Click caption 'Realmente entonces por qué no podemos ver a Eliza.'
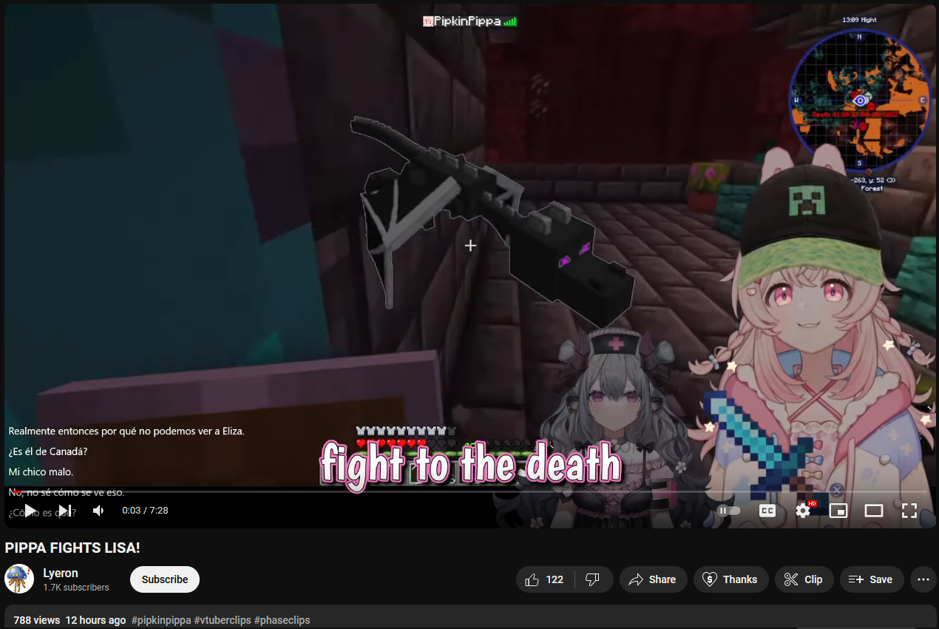The width and height of the screenshot is (939, 629). click(126, 431)
